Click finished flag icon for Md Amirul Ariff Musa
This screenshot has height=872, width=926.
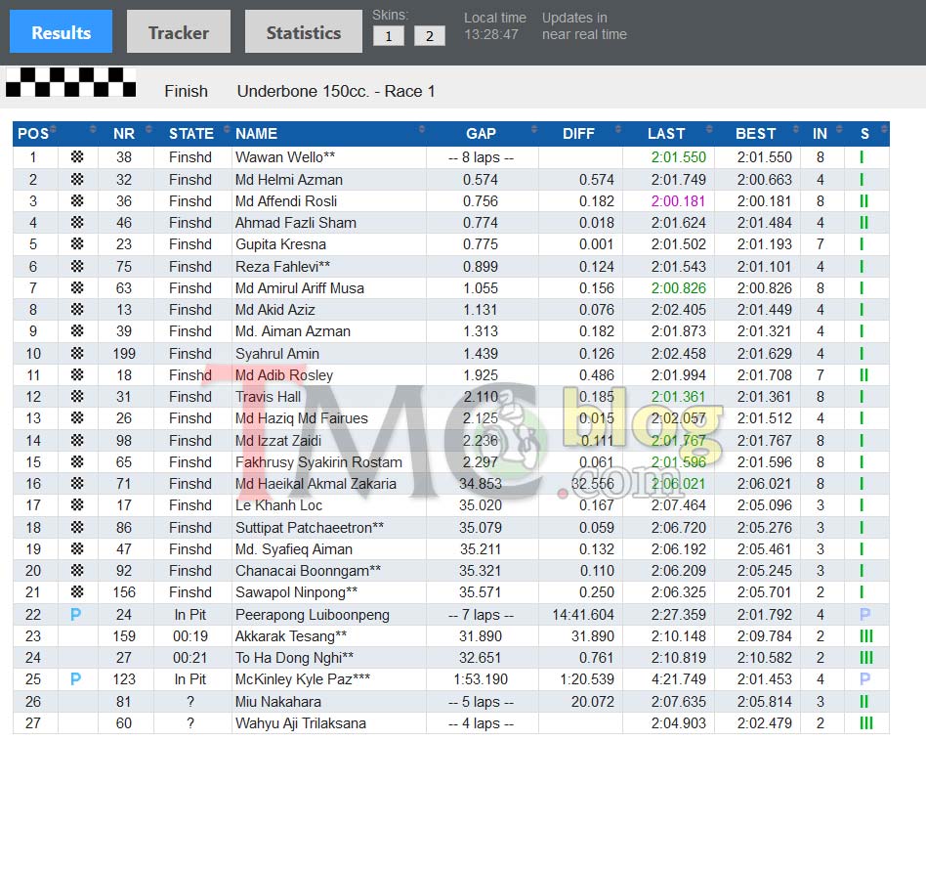pyautogui.click(x=77, y=288)
